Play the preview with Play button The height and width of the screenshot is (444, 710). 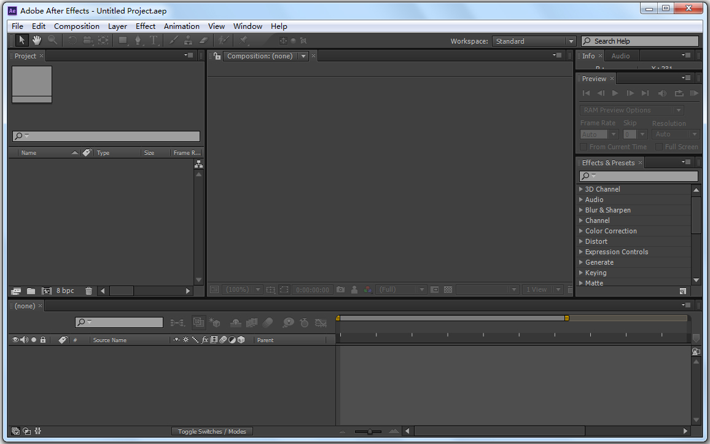point(615,93)
